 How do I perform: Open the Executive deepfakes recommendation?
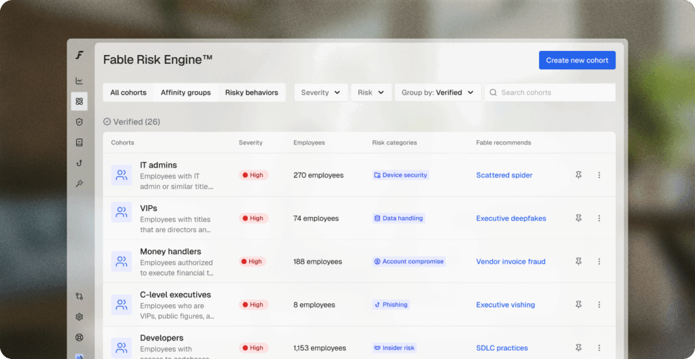(511, 218)
